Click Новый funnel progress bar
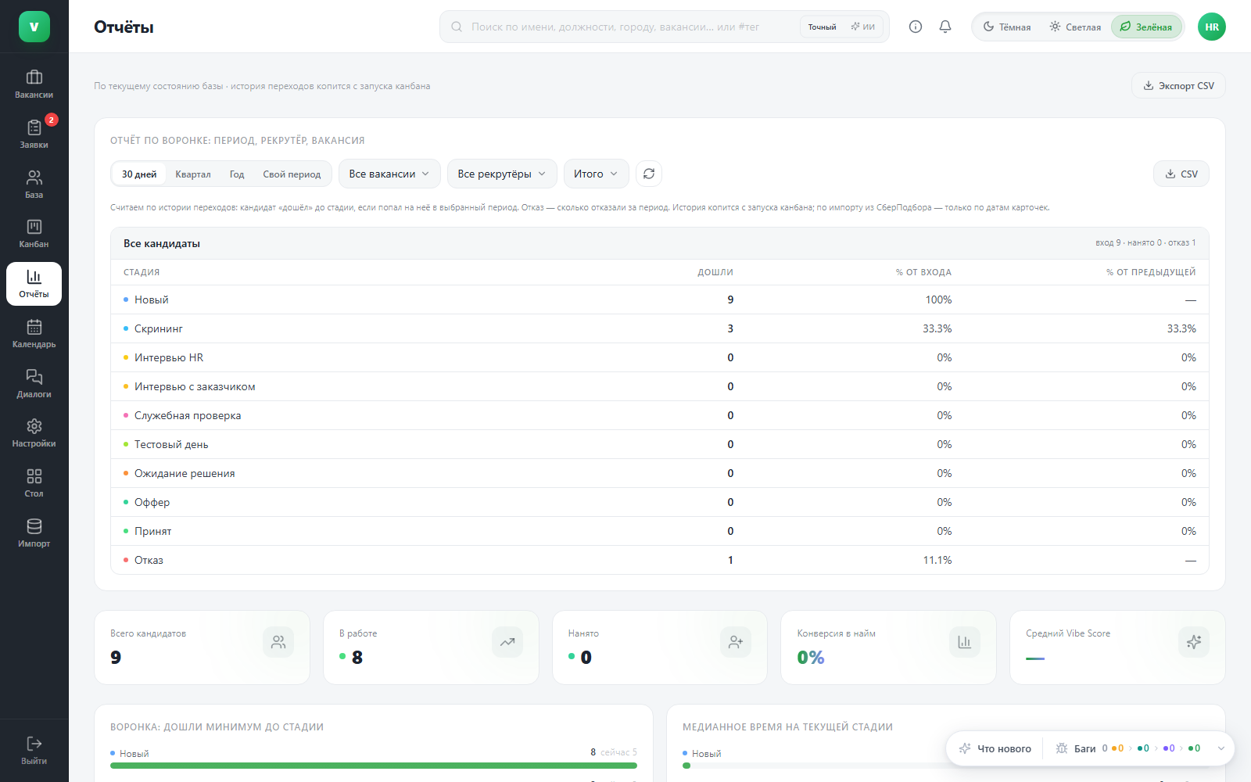 point(374,766)
